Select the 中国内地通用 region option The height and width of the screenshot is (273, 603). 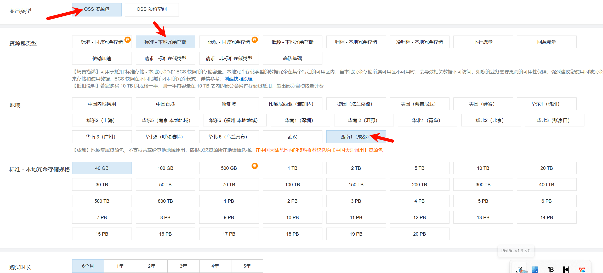pos(102,104)
